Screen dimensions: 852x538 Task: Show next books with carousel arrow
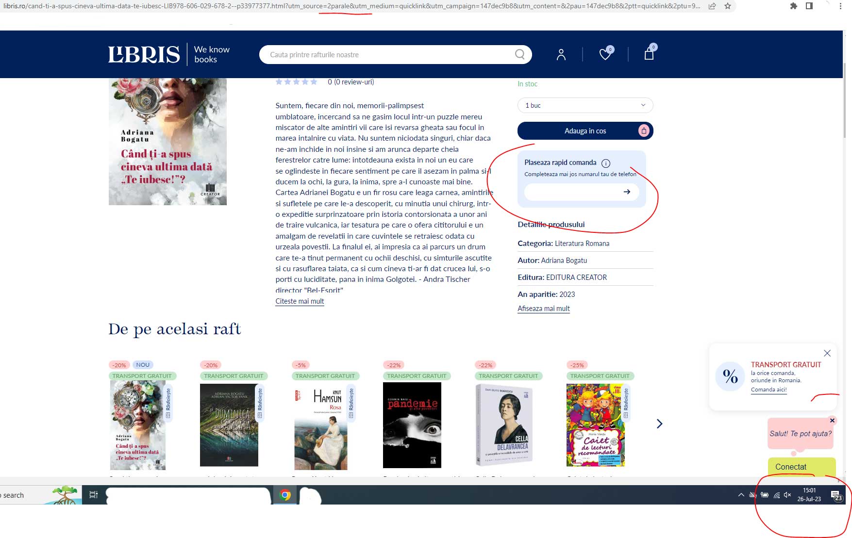click(x=659, y=424)
